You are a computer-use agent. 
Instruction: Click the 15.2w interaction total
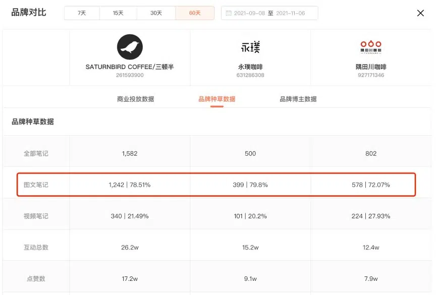coord(250,248)
